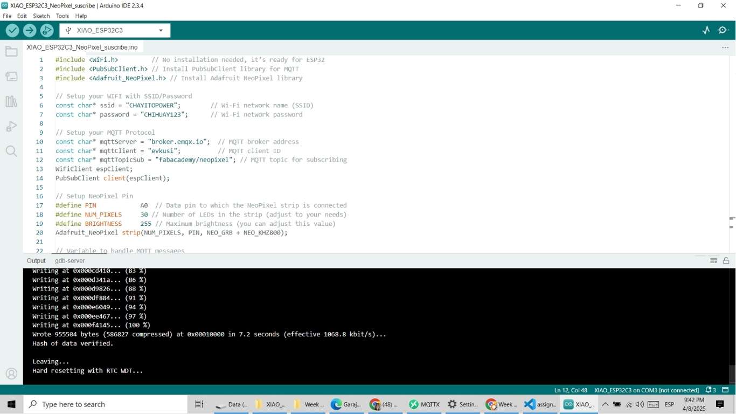Open the tab options ellipsis menu
The image size is (736, 414).
(725, 47)
